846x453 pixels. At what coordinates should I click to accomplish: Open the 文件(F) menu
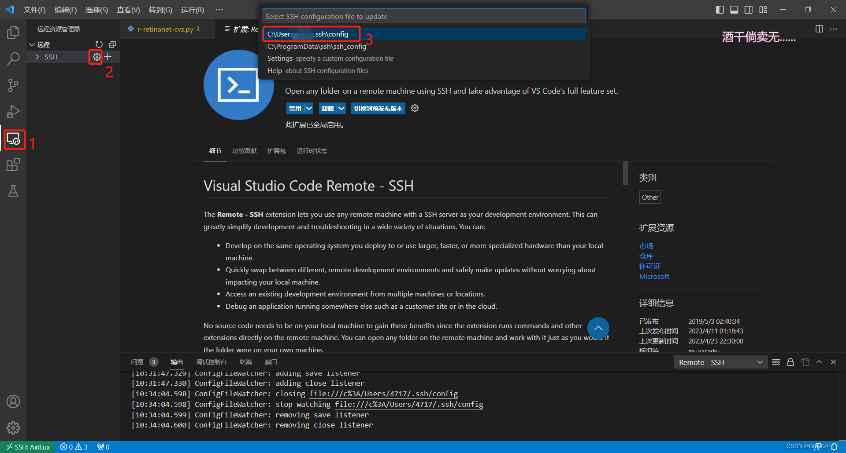[34, 10]
